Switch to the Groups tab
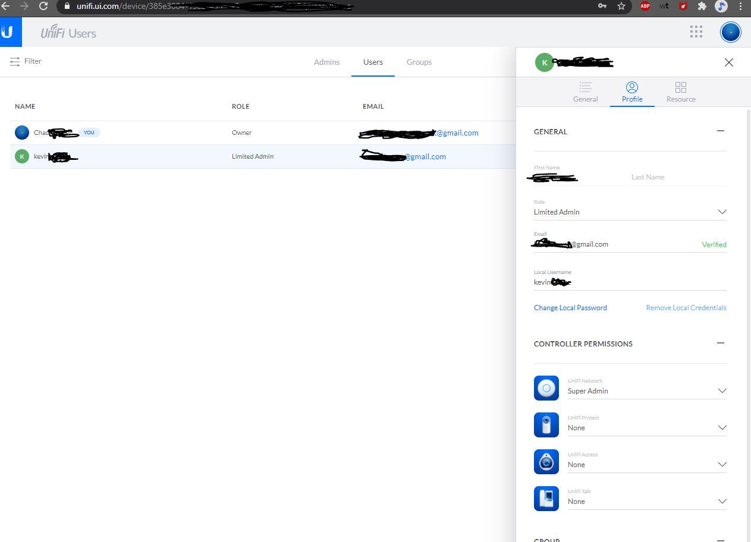 [419, 62]
